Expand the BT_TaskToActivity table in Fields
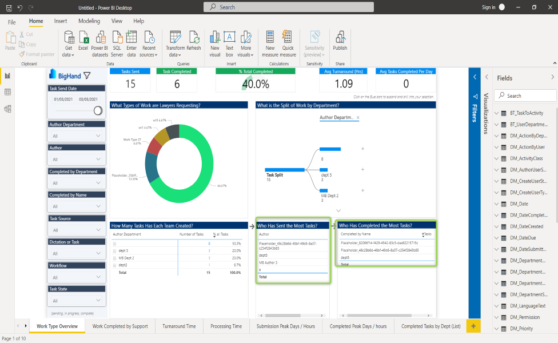The height and width of the screenshot is (343, 558). click(x=496, y=113)
